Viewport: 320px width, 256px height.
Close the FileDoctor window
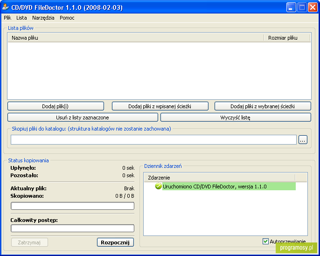pyautogui.click(x=313, y=7)
